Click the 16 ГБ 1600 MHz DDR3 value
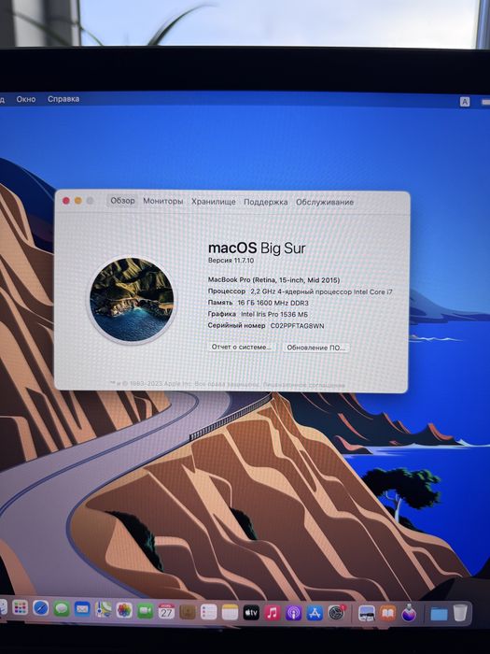 (x=273, y=303)
